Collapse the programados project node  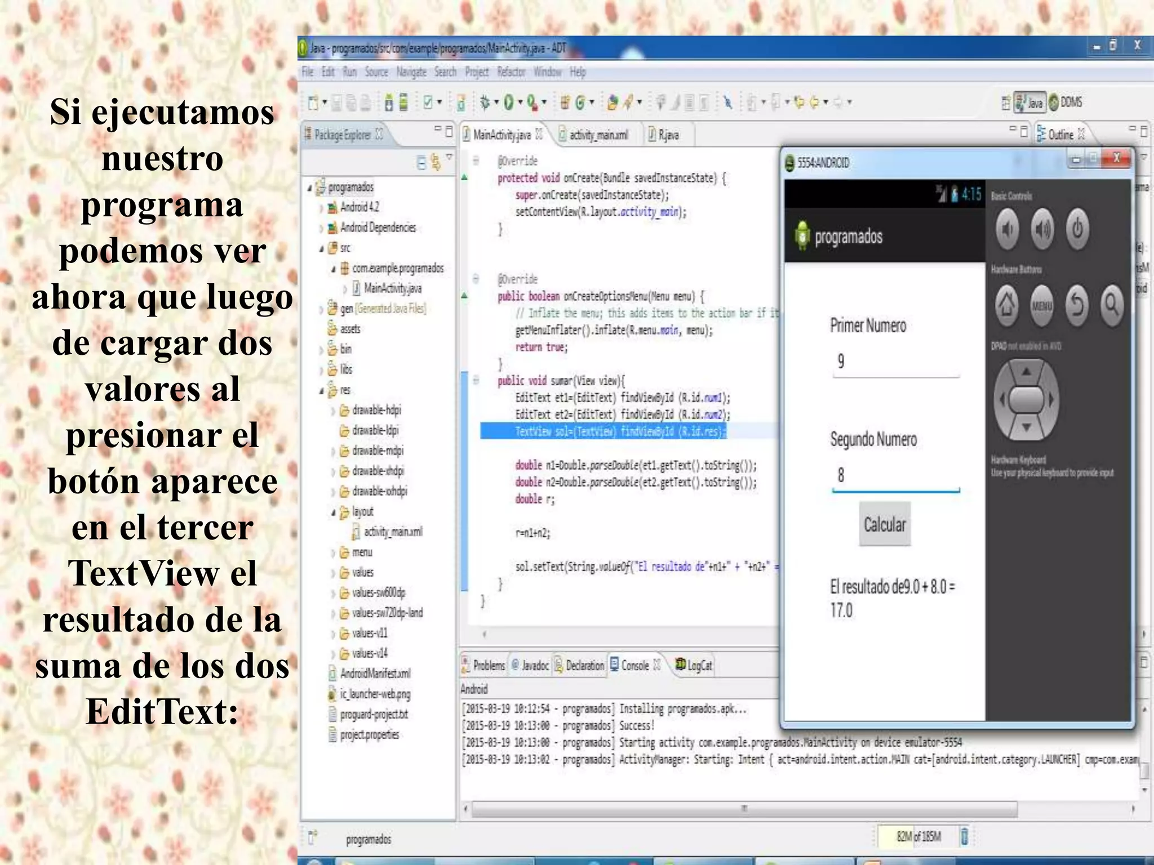point(310,188)
